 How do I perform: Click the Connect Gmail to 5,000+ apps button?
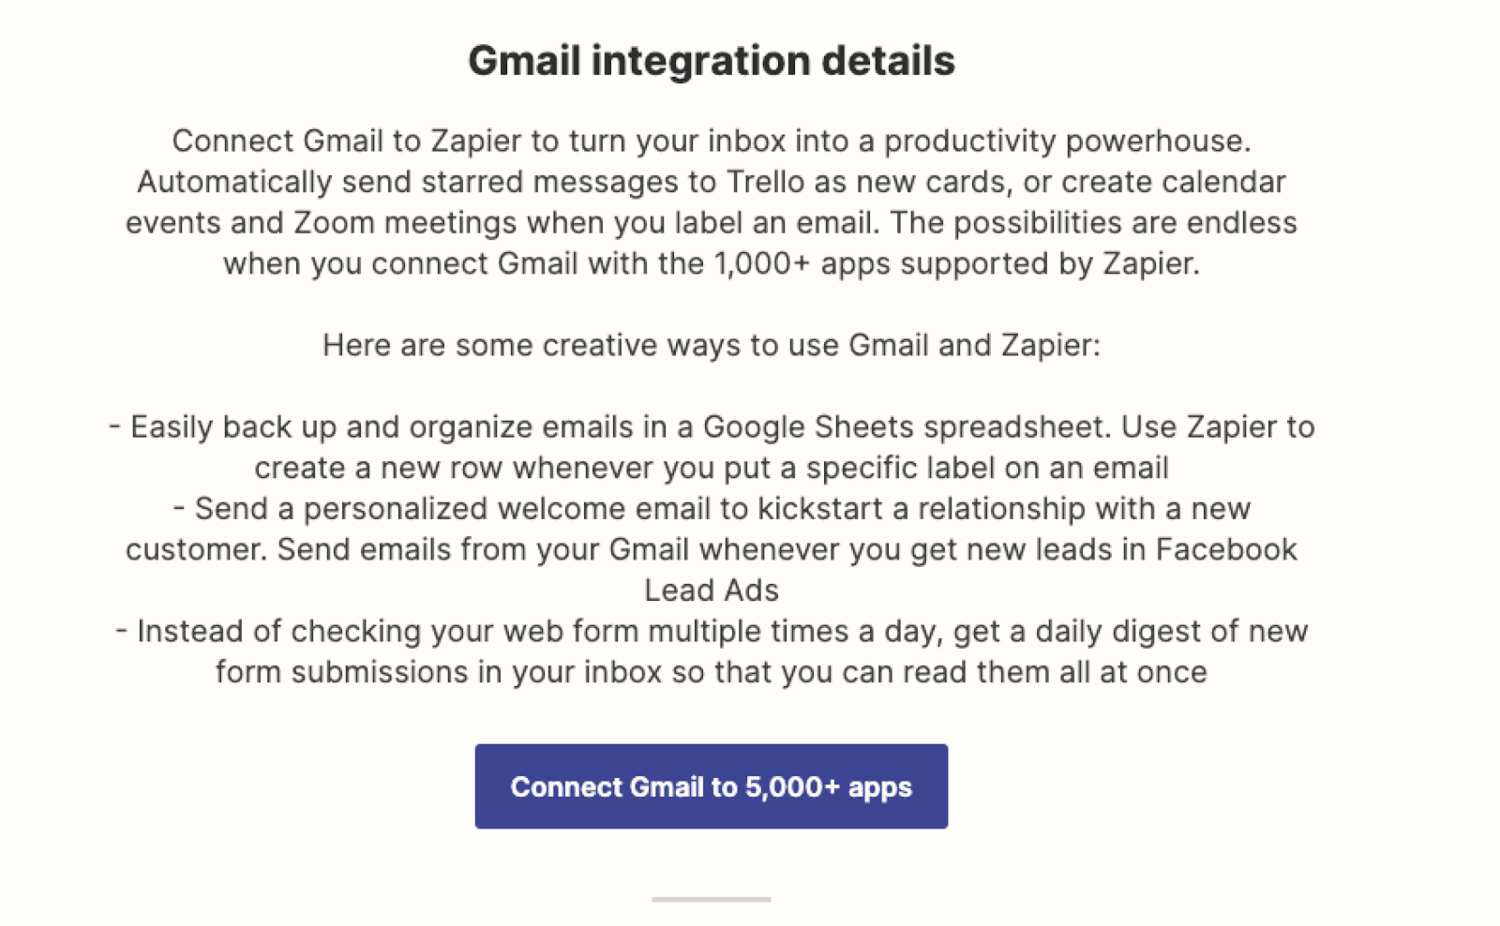point(711,786)
